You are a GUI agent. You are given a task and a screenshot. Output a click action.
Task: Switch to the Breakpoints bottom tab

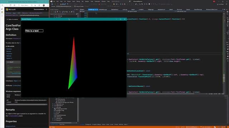pyautogui.click(x=88, y=124)
